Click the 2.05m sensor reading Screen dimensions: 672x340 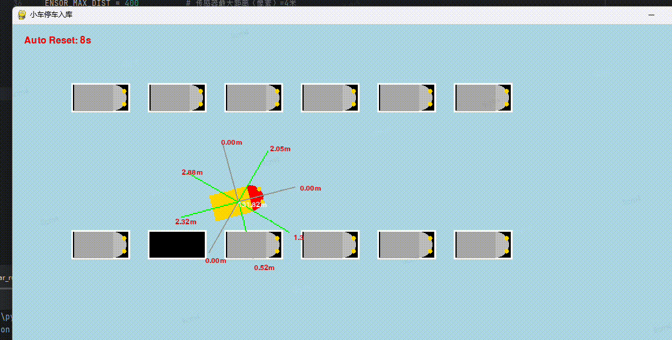coord(280,149)
